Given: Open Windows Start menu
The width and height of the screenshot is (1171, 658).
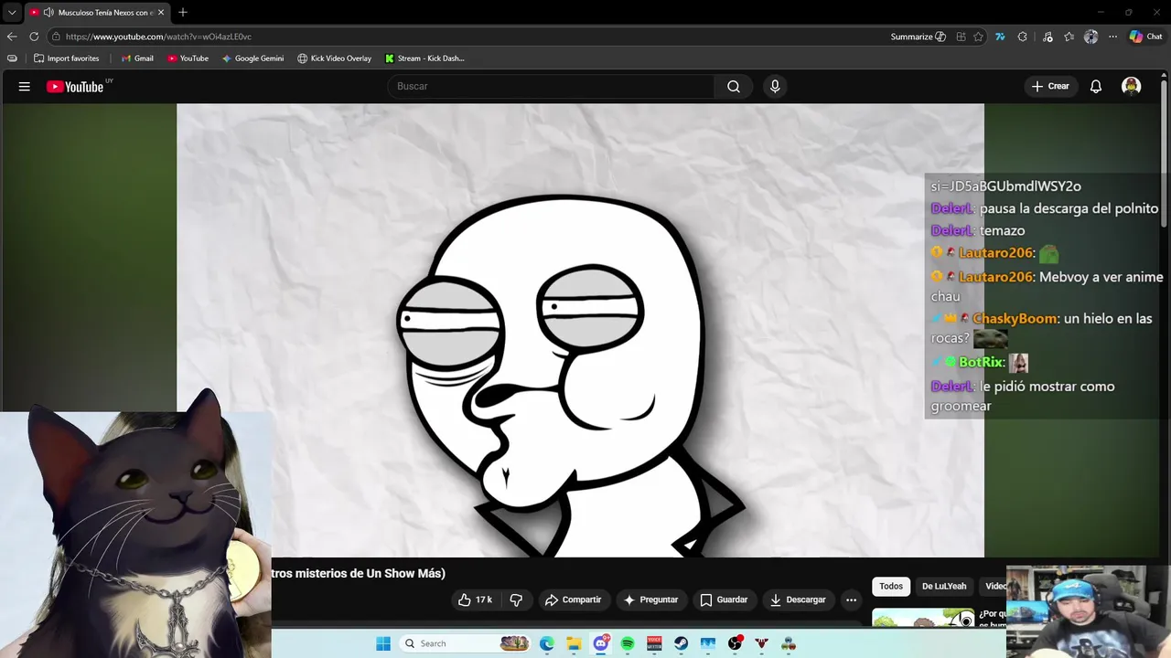Looking at the screenshot, I should 383,643.
